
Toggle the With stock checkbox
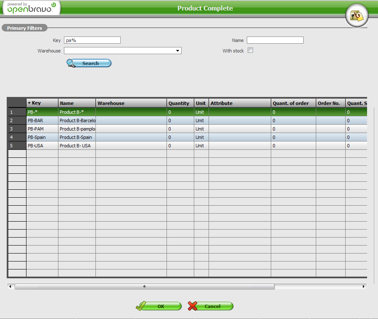pyautogui.click(x=251, y=50)
